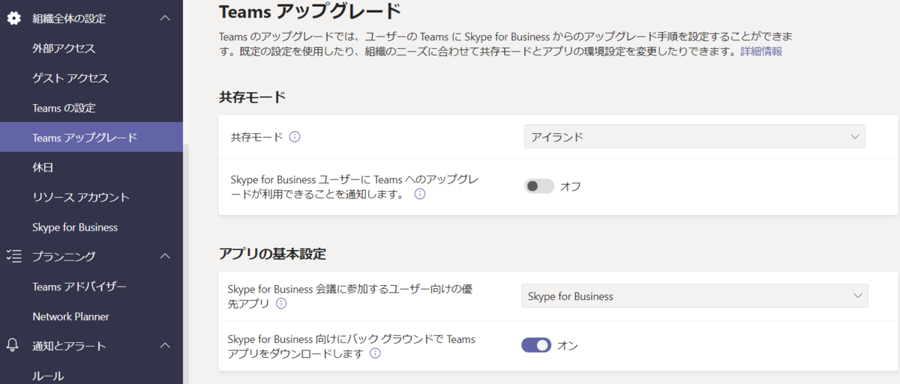Image resolution: width=900 pixels, height=384 pixels.
Task: Click the プランニング section label
Action: 64,256
